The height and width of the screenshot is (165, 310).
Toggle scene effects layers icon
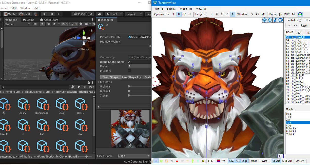(54, 24)
